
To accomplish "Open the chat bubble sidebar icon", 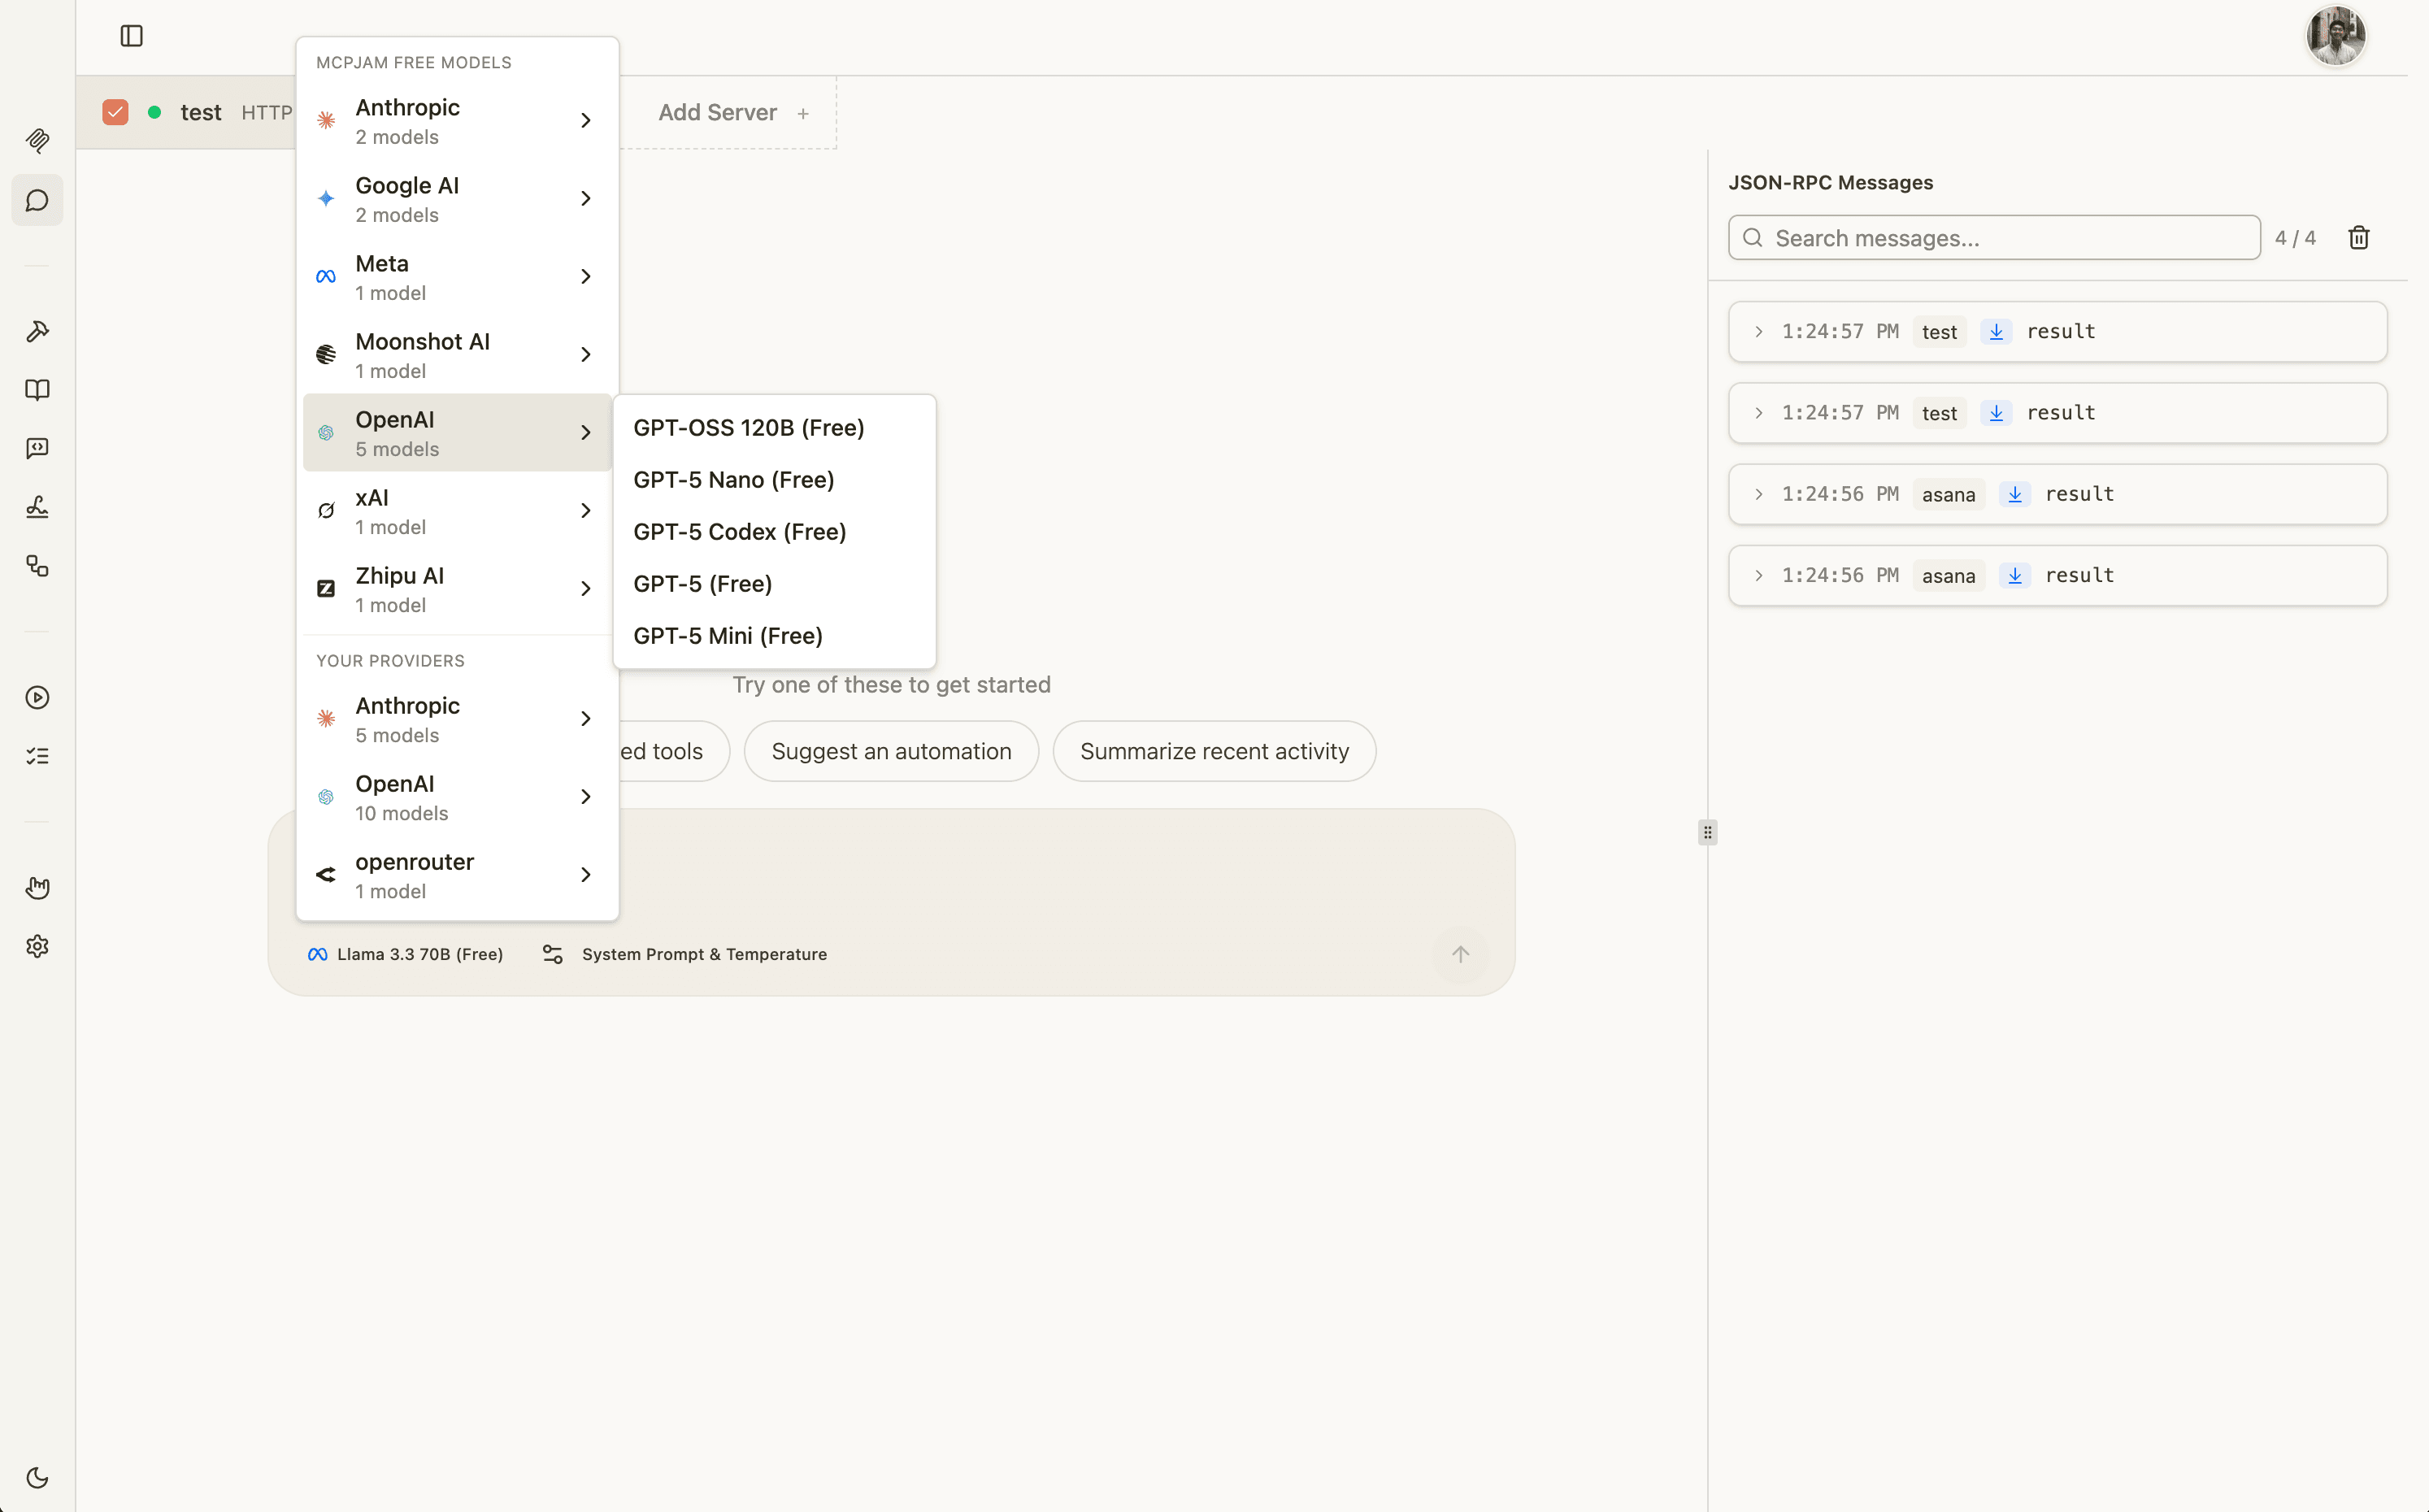I will click(x=37, y=200).
